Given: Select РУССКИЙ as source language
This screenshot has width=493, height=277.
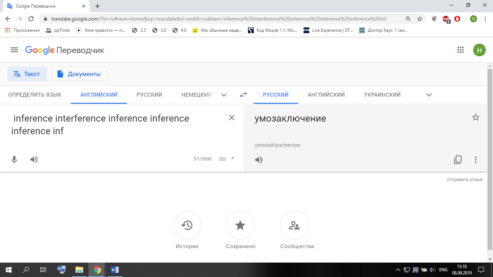Looking at the screenshot, I should pyautogui.click(x=149, y=95).
